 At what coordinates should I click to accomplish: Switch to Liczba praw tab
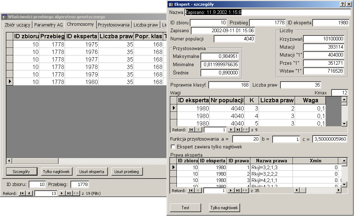(146, 25)
